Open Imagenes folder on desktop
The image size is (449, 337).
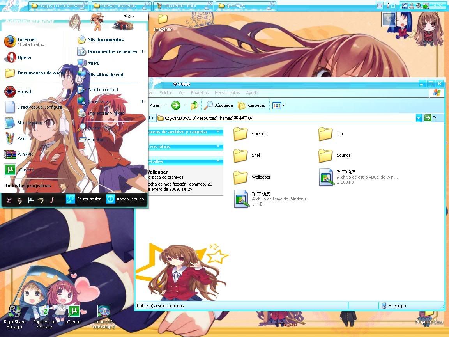tap(163, 23)
